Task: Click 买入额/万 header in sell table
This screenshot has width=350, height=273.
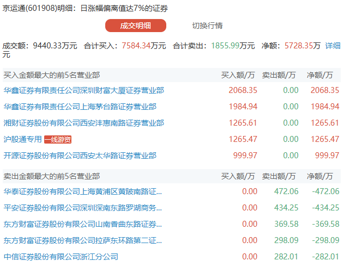Action: click(238, 176)
